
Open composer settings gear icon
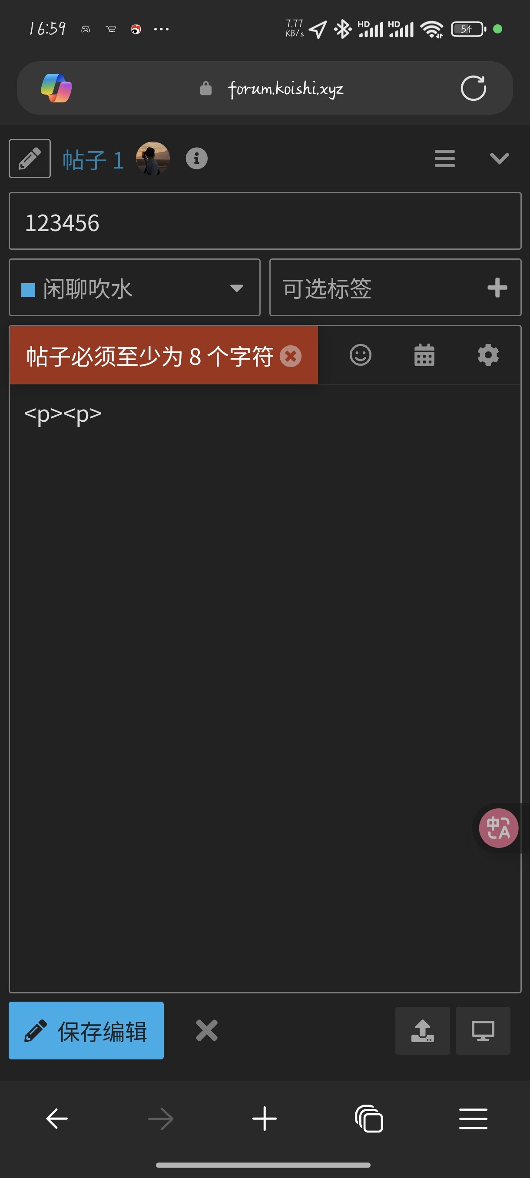click(x=488, y=355)
